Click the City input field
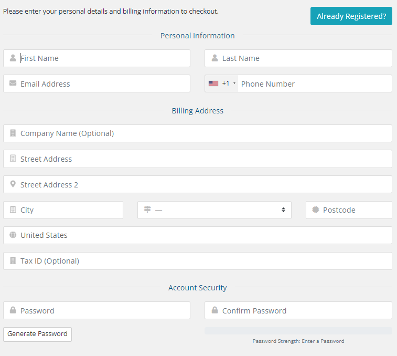The width and height of the screenshot is (397, 356). (68, 210)
